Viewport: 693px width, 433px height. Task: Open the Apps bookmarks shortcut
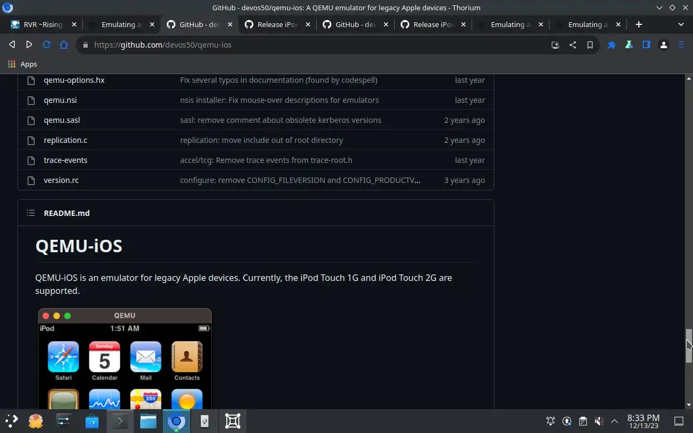point(23,64)
